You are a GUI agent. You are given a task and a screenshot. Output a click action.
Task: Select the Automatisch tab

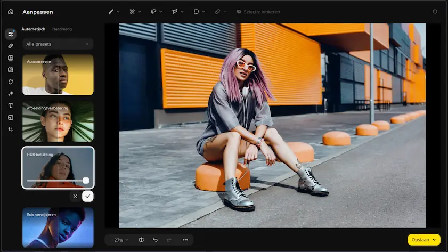coord(33,29)
